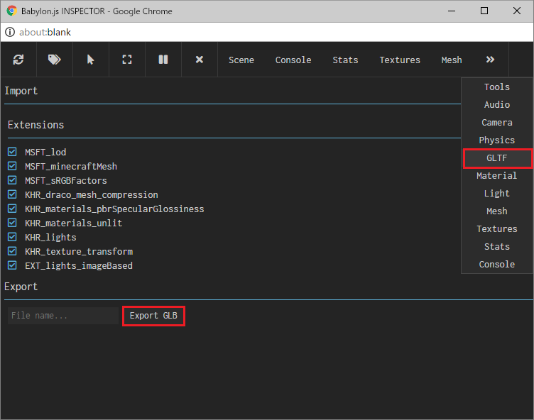Pick Material in the overflow menu
Image resolution: width=534 pixels, height=420 pixels.
[x=497, y=176]
